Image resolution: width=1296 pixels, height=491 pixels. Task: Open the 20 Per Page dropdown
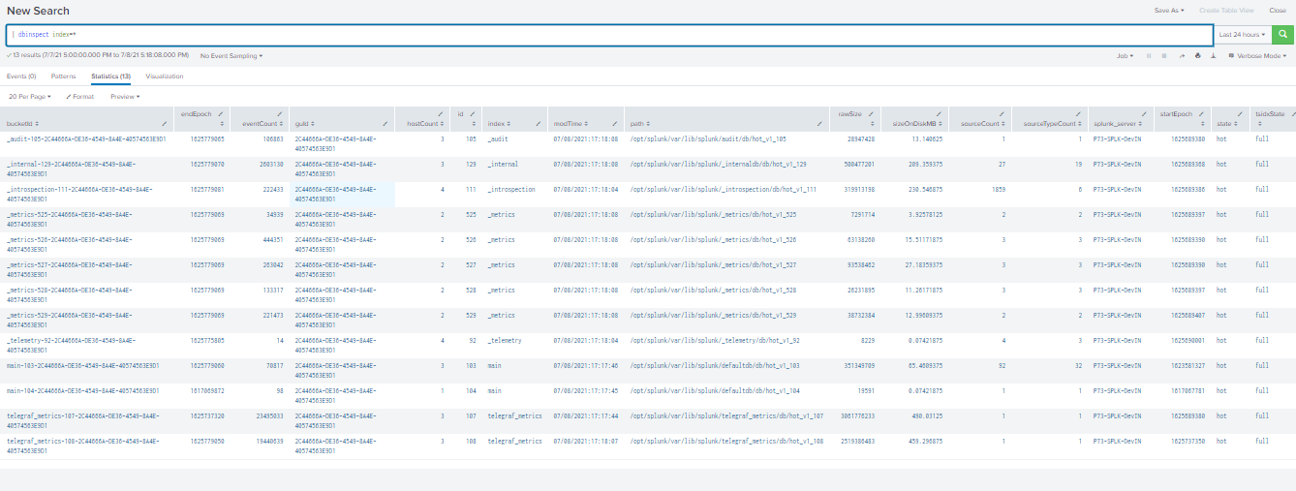pyautogui.click(x=30, y=97)
